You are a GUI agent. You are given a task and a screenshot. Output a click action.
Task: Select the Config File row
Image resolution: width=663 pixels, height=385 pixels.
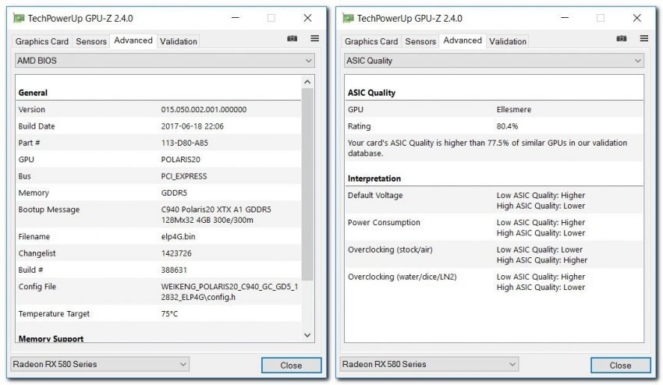click(158, 291)
